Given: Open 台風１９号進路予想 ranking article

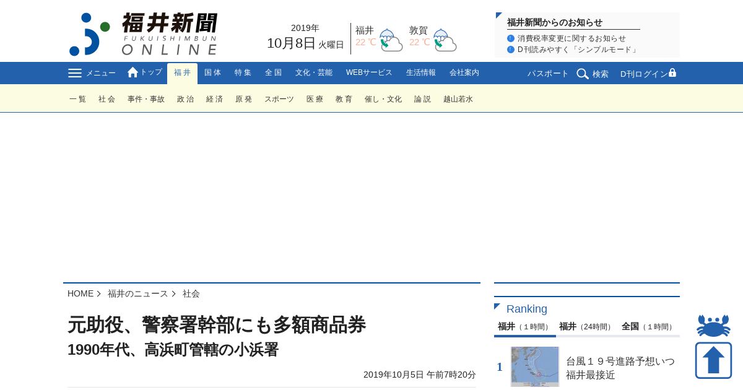Looking at the screenshot, I should click(x=620, y=368).
